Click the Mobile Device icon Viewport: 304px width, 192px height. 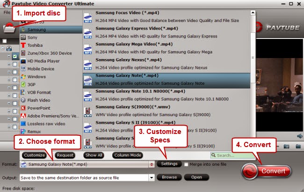tap(23, 69)
